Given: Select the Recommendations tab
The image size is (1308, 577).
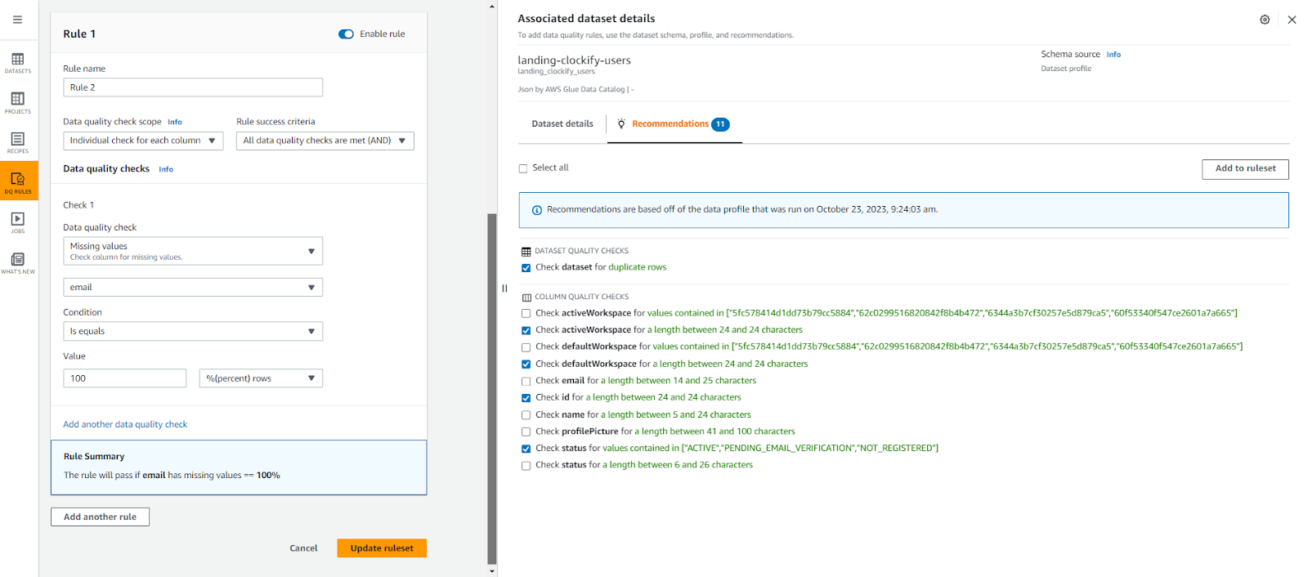Looking at the screenshot, I should pyautogui.click(x=670, y=124).
